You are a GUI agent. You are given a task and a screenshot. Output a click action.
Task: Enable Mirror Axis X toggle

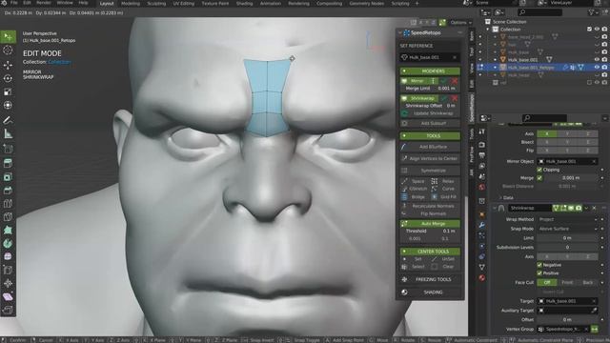tap(547, 133)
